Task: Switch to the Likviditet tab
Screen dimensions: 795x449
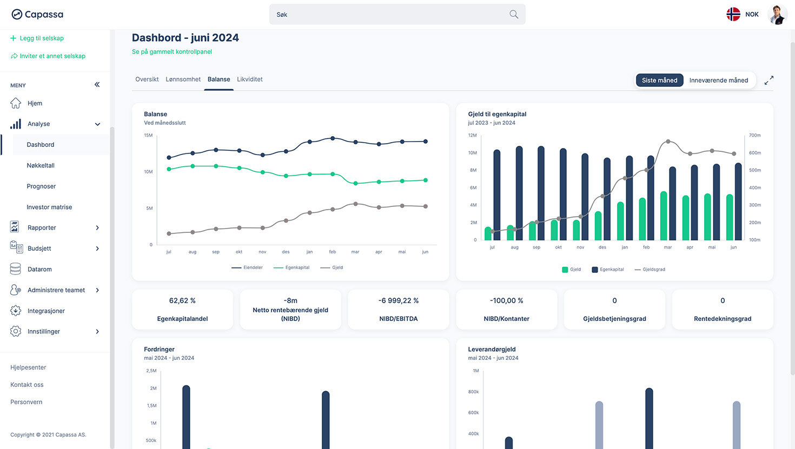Action: [250, 79]
